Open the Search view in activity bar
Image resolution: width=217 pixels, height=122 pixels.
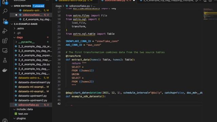[5, 11]
